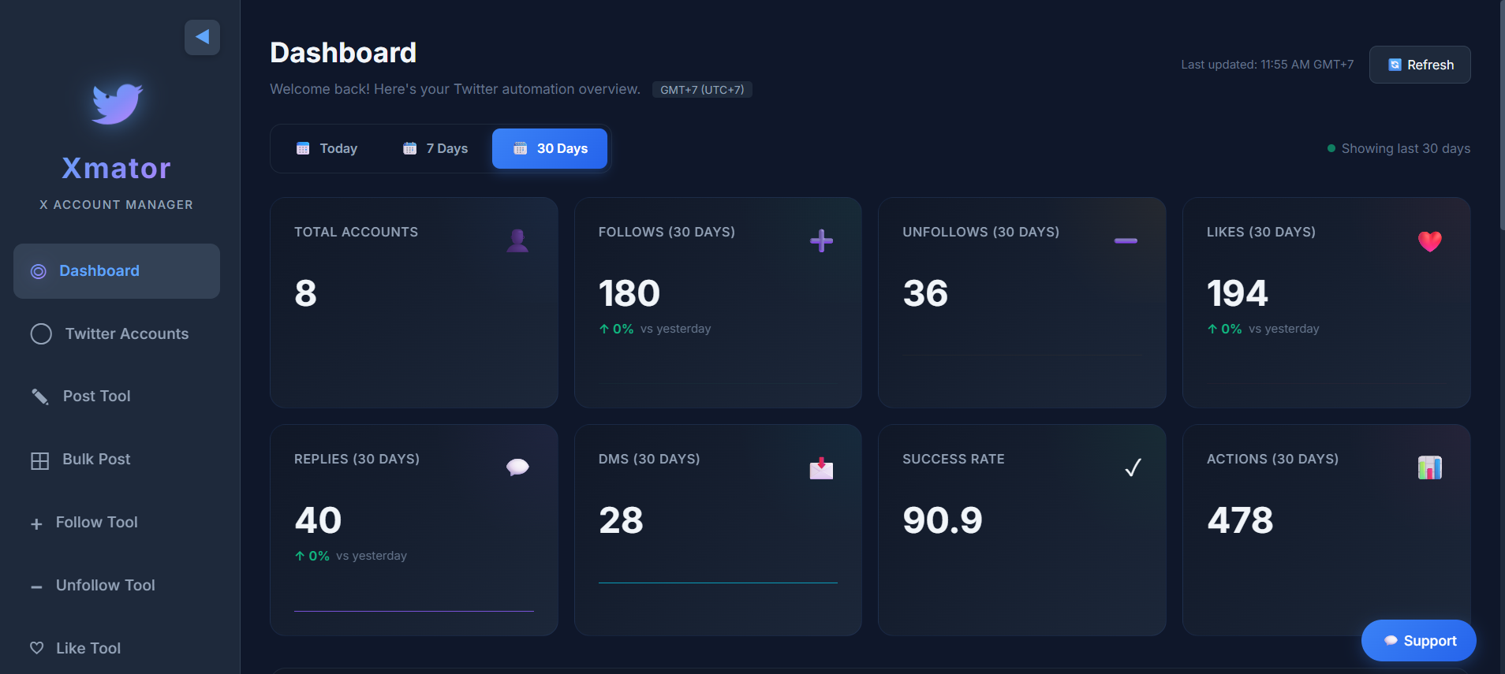The width and height of the screenshot is (1505, 674).
Task: Click the Unfollow Tool minus icon
Action: point(36,586)
